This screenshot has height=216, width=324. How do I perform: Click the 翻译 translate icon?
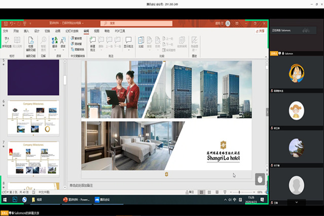click(54, 41)
